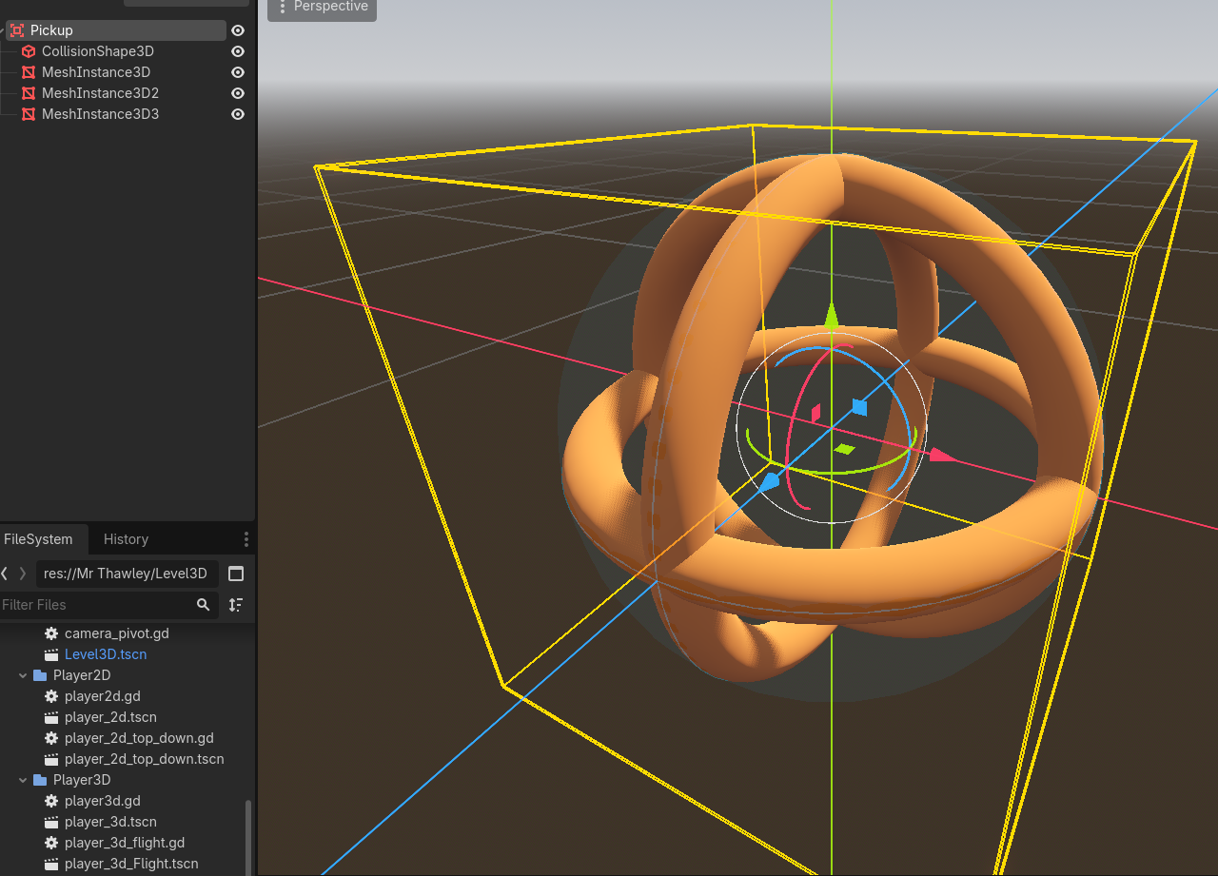Click the CollisionShape3D node icon
The width and height of the screenshot is (1218, 876).
click(29, 51)
